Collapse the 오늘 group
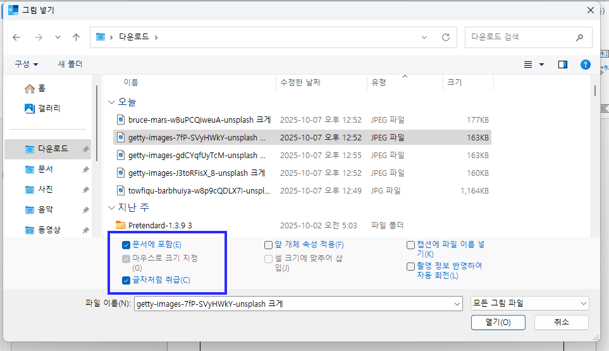The image size is (609, 351). click(112, 102)
